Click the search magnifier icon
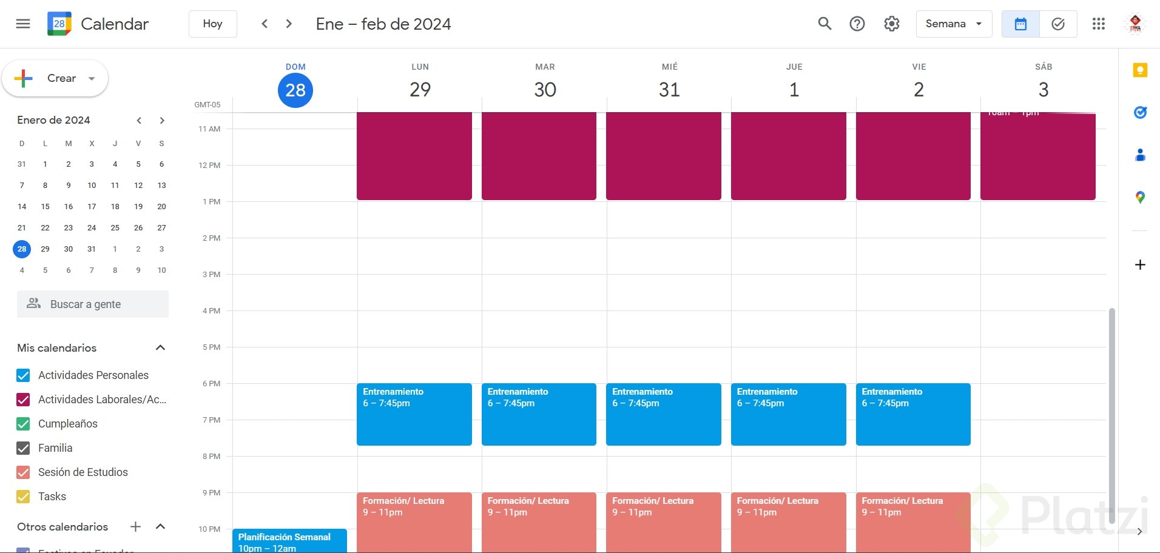Screen dimensions: 1160x553 [x=824, y=24]
